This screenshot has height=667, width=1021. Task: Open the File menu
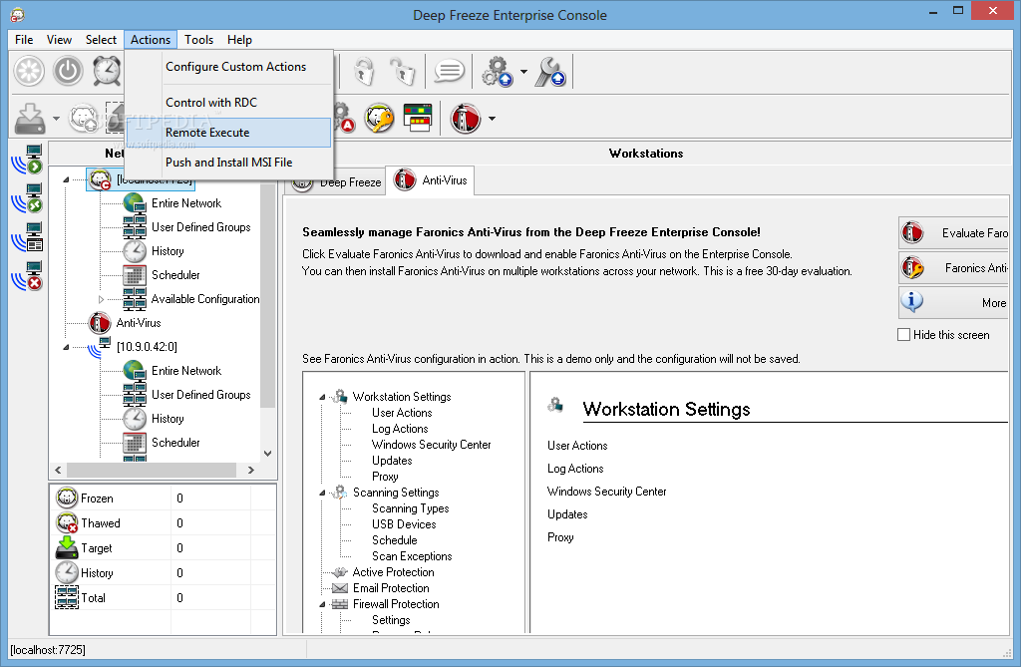coord(24,40)
